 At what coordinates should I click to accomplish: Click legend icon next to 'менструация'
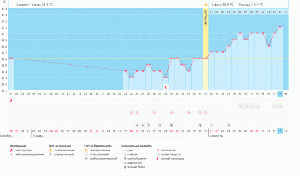point(11,150)
